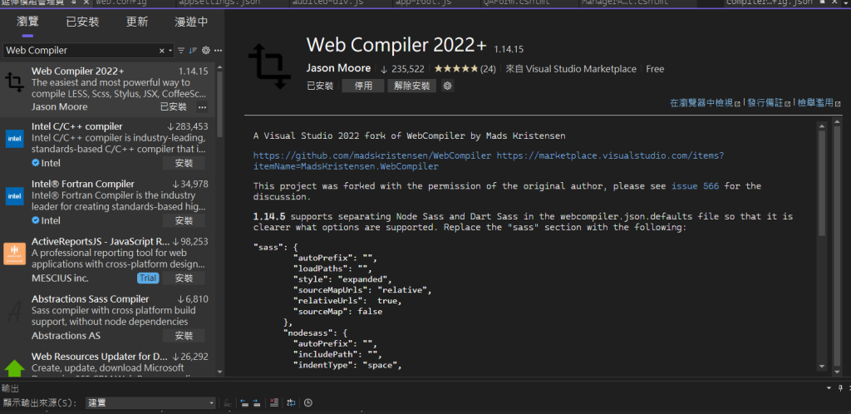
Task: Click the Web Compiler crop icon in the list
Action: tap(15, 82)
